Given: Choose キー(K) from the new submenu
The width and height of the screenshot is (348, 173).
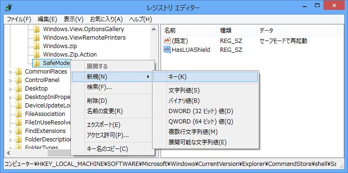Looking at the screenshot, I should click(x=205, y=77).
